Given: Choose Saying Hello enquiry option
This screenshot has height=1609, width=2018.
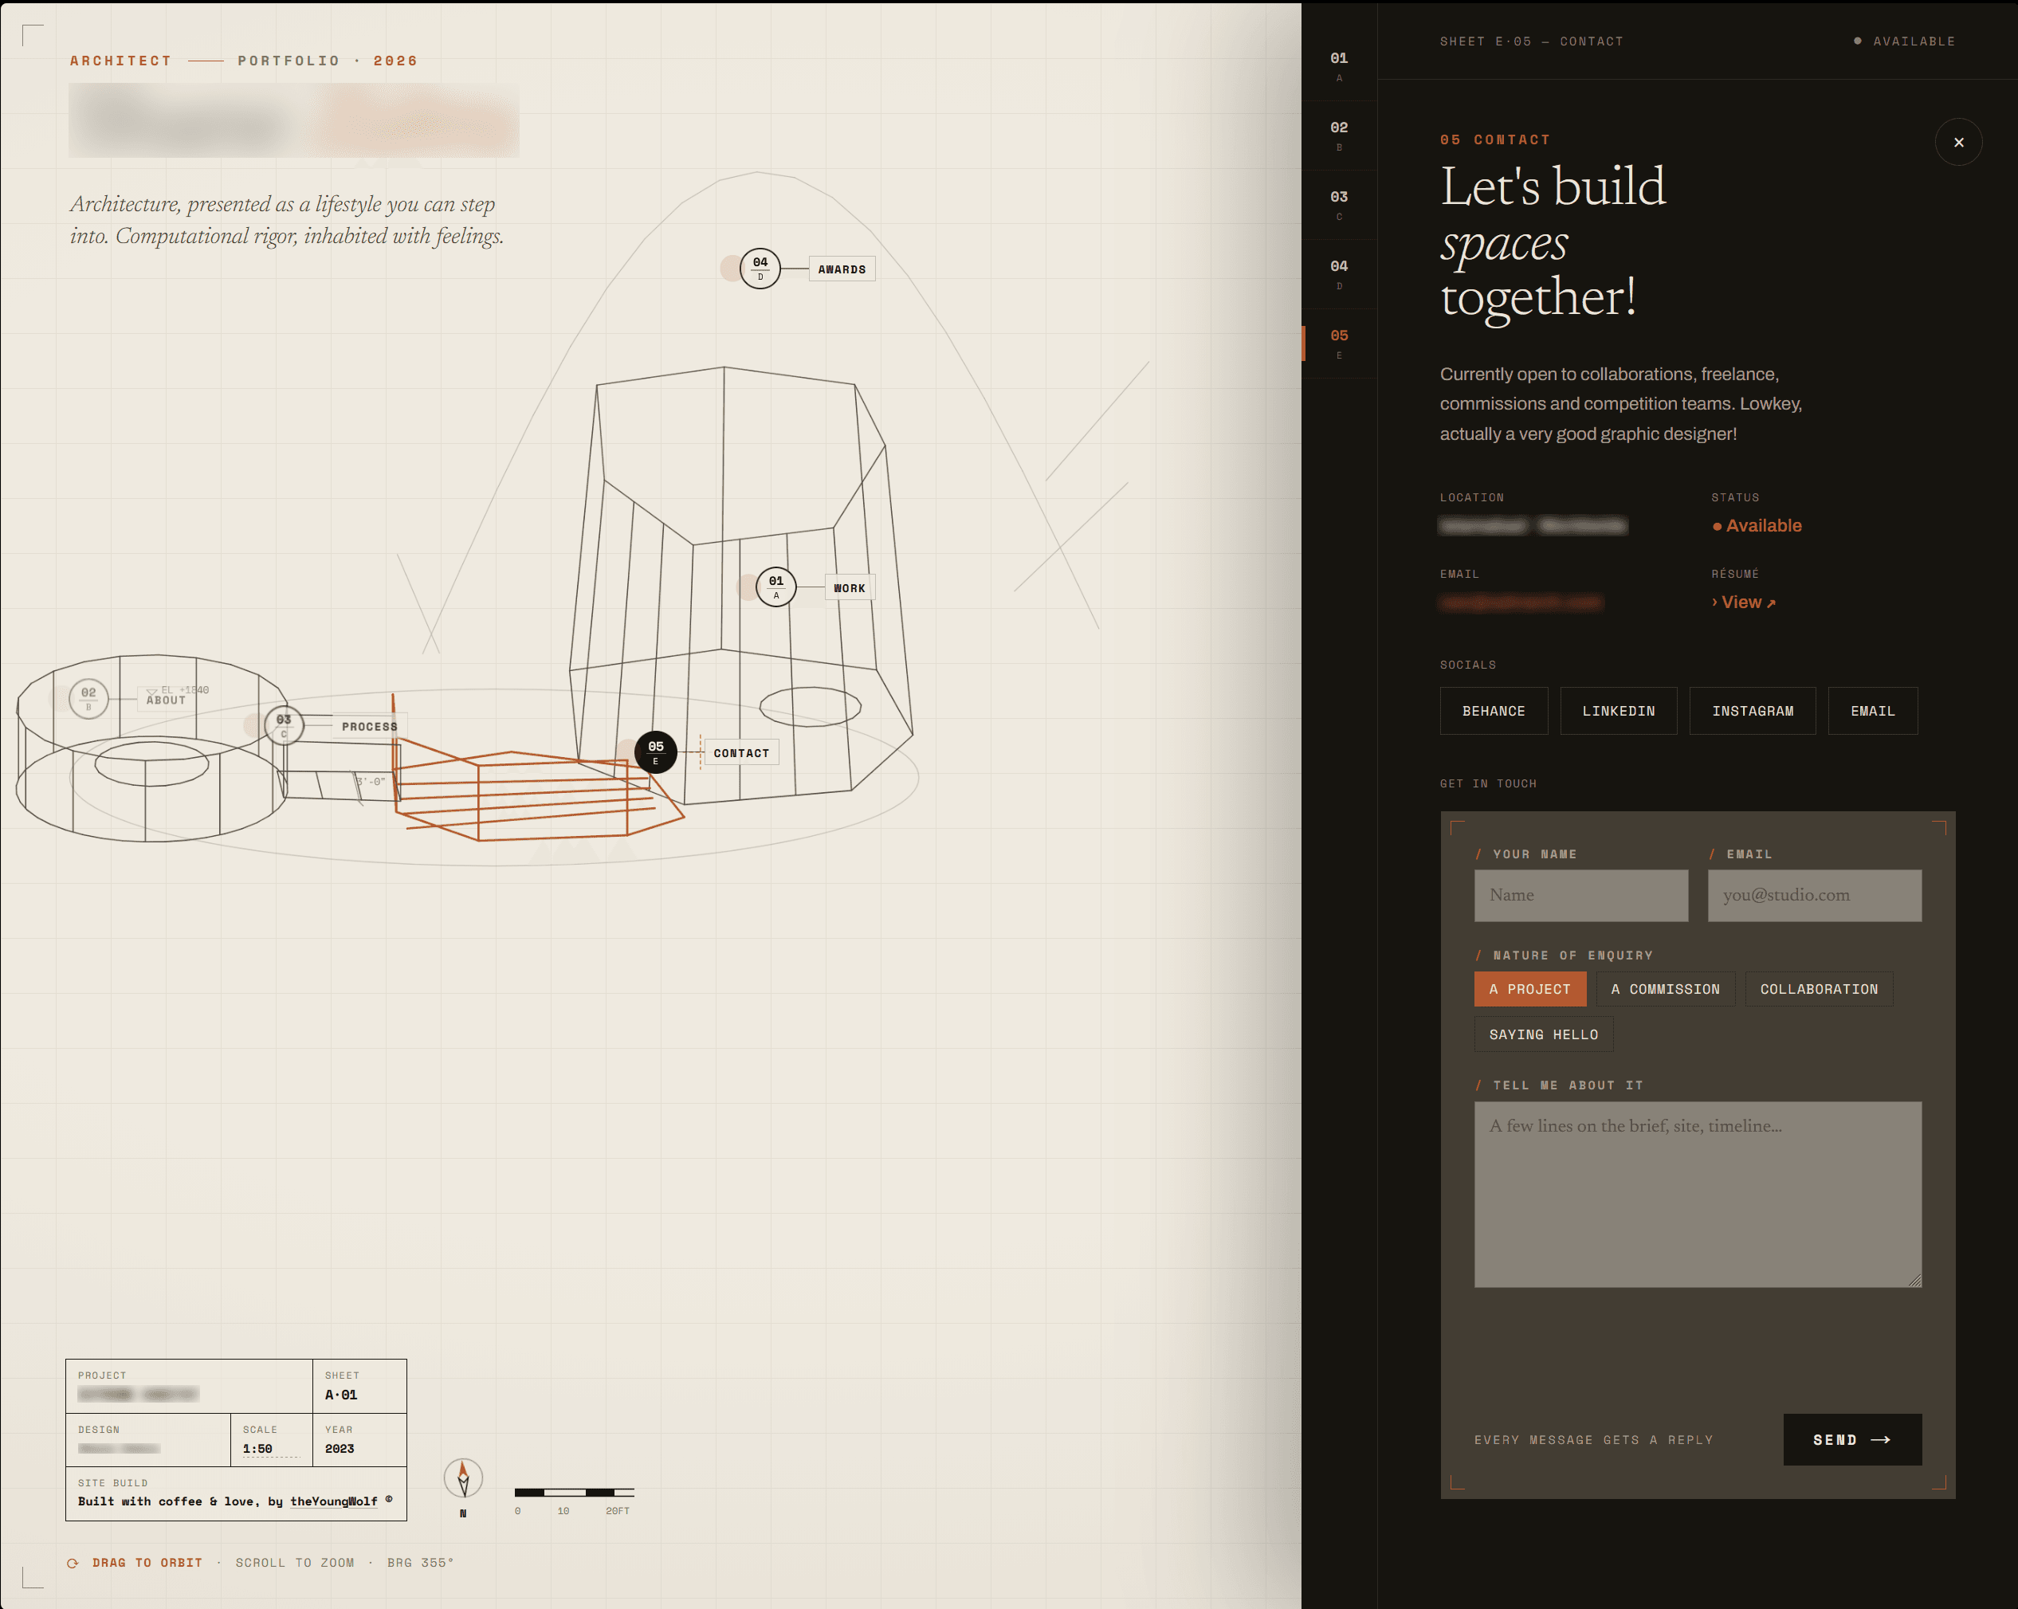Looking at the screenshot, I should (1544, 1034).
